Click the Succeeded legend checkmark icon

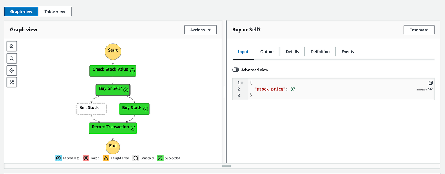160,158
